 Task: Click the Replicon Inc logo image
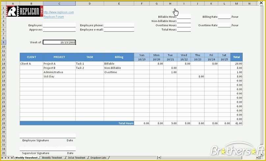25,11
